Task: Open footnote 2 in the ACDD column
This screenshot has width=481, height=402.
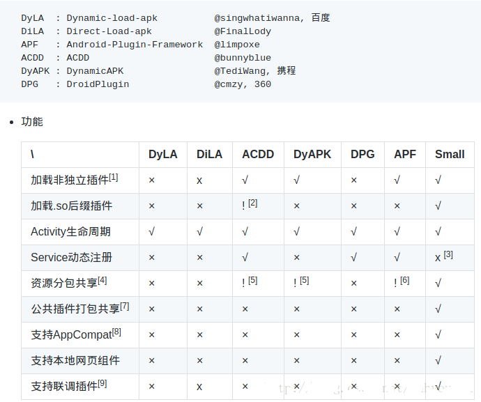Action: tap(252, 203)
